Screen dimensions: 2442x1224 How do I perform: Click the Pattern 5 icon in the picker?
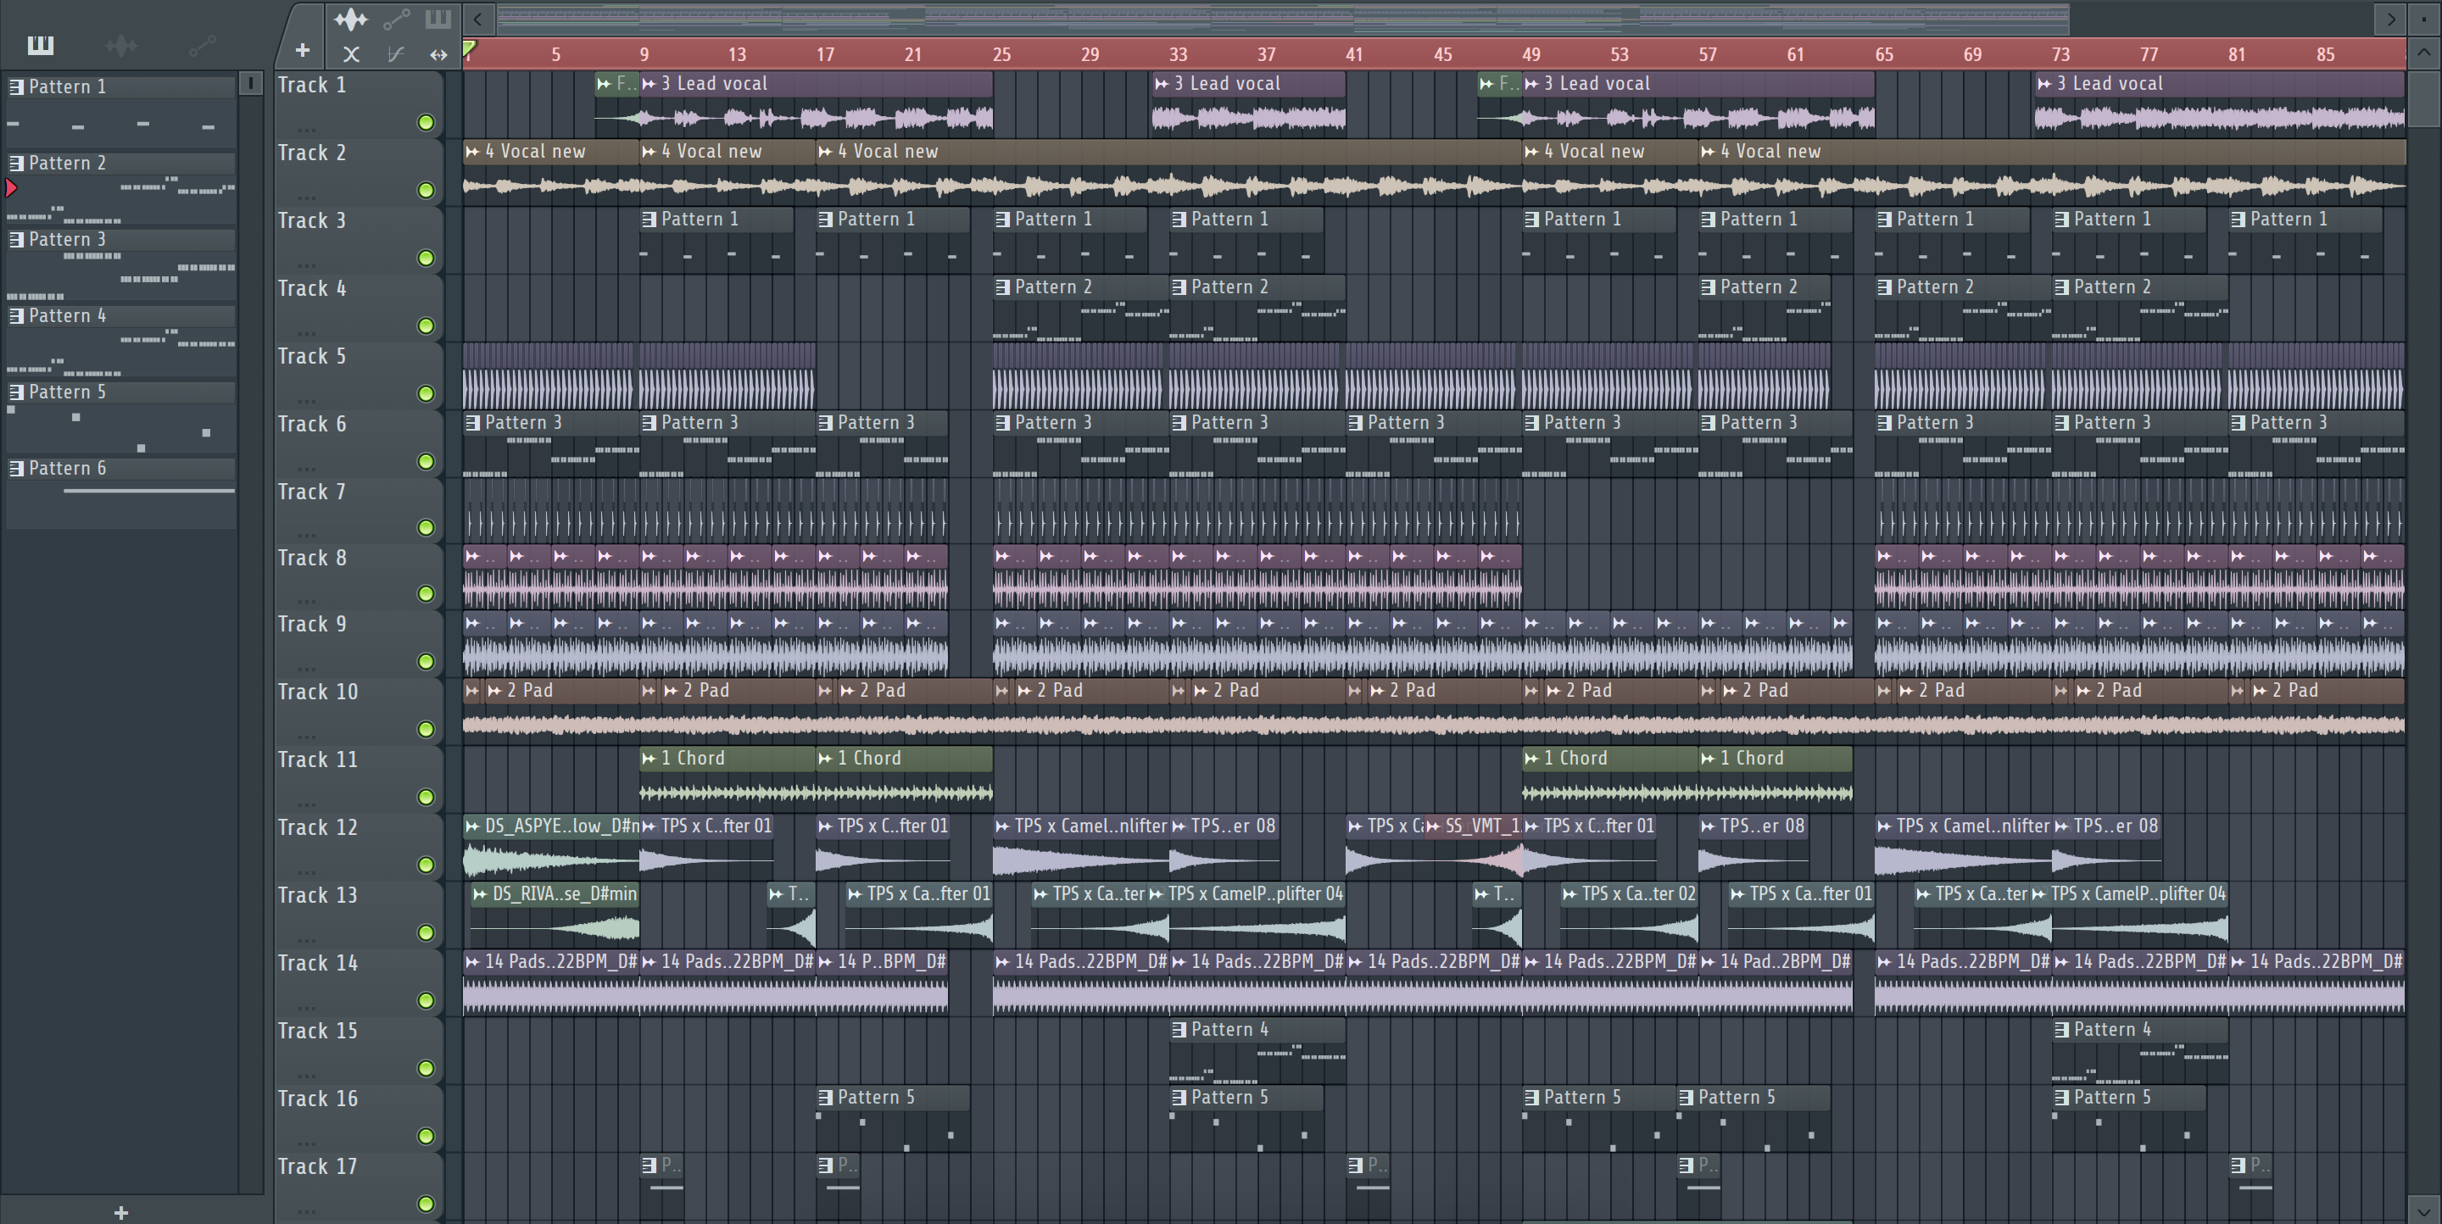click(x=16, y=392)
